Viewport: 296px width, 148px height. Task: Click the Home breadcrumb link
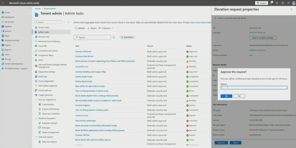coord(38,9)
